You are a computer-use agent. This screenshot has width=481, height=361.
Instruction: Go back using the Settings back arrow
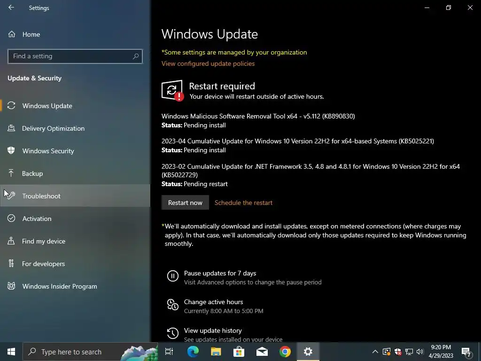click(x=11, y=8)
